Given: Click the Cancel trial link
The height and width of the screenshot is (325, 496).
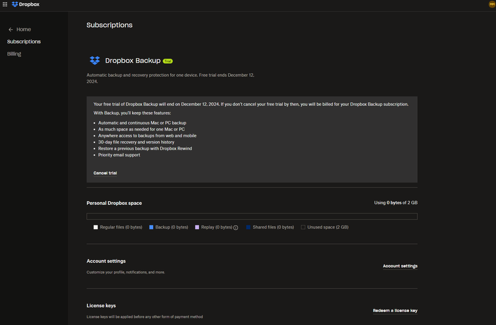Looking at the screenshot, I should pyautogui.click(x=105, y=173).
